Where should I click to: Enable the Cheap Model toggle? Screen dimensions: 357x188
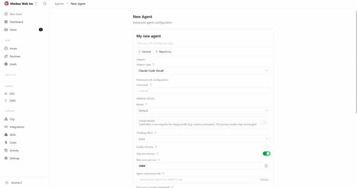[264, 123]
